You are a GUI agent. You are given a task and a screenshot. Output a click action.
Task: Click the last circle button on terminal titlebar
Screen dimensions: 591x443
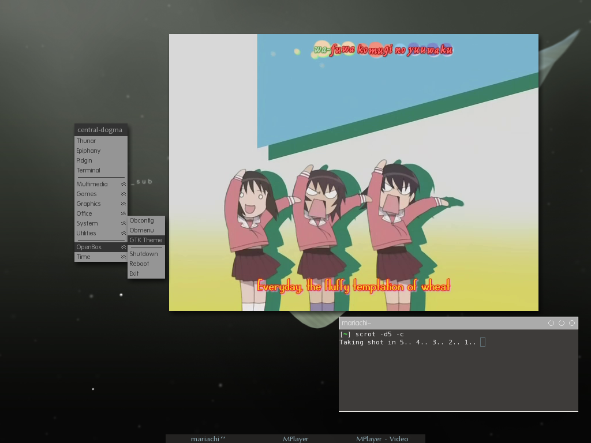point(572,323)
